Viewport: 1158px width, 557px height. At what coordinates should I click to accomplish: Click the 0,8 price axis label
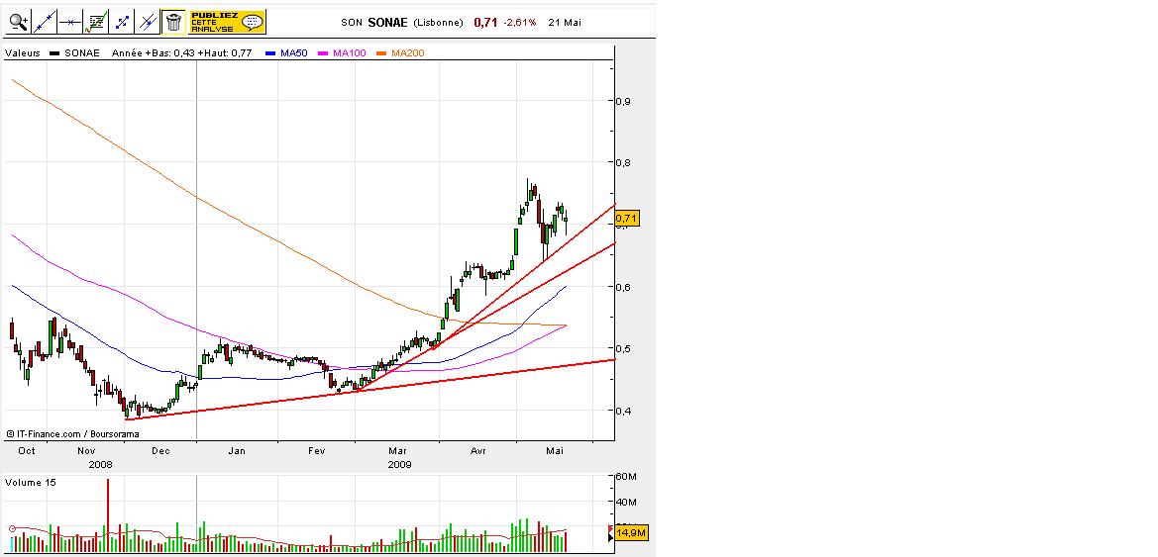pyautogui.click(x=623, y=163)
